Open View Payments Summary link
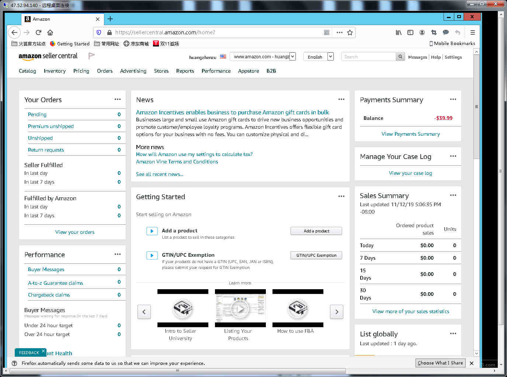This screenshot has height=377, width=507. (x=411, y=134)
